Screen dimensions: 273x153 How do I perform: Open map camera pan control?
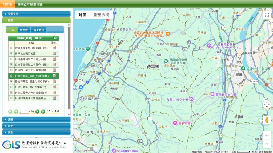coord(267,105)
